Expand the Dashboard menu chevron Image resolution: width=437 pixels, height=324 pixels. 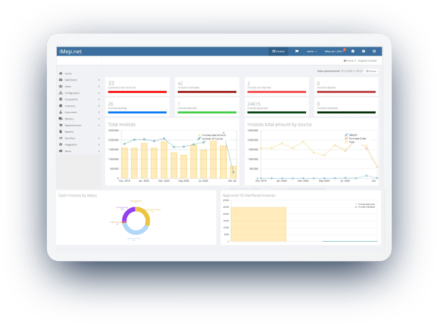point(99,80)
